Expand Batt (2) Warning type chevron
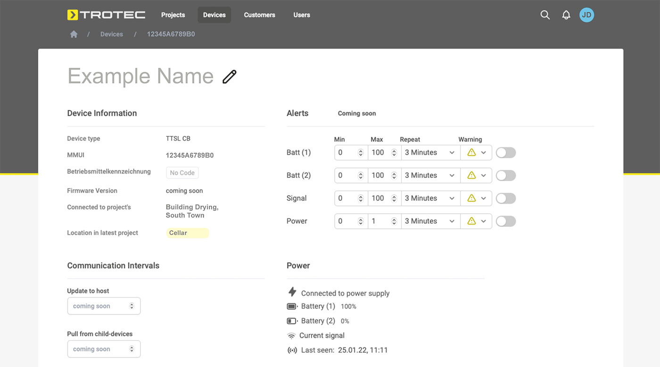 [483, 175]
